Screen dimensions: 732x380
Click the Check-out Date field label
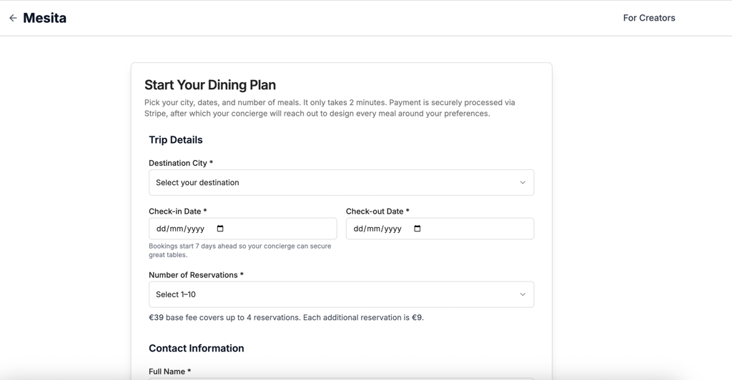tap(377, 211)
